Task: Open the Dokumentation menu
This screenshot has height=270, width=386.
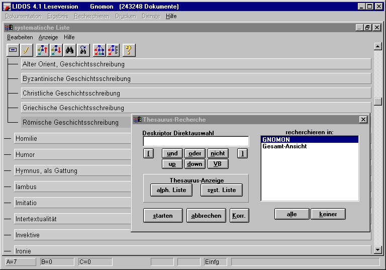Action: pyautogui.click(x=24, y=16)
